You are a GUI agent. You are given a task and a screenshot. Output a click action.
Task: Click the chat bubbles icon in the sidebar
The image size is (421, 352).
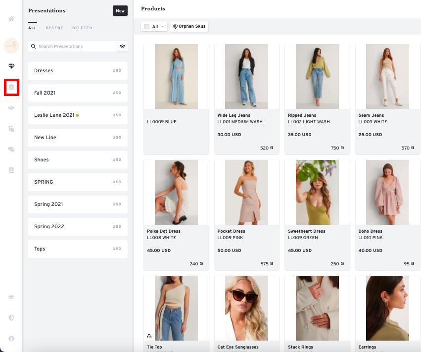pyautogui.click(x=11, y=150)
